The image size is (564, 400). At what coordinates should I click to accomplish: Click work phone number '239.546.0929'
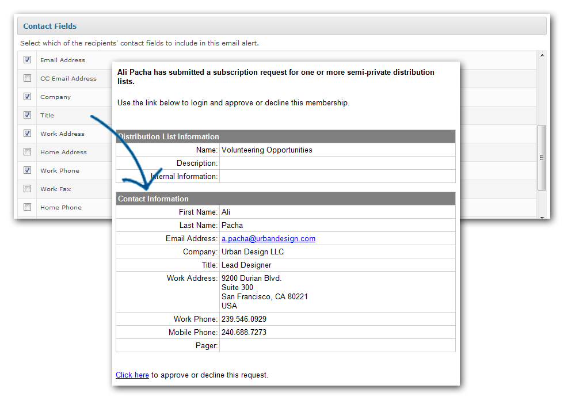point(244,319)
